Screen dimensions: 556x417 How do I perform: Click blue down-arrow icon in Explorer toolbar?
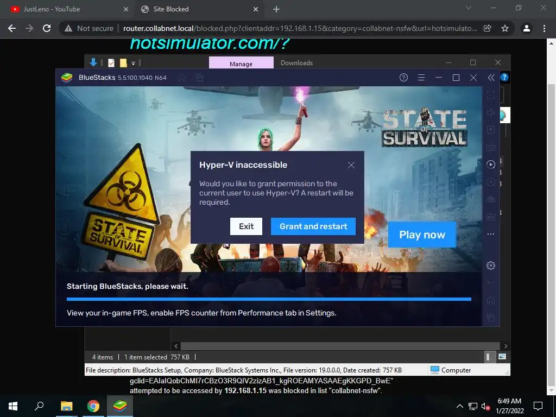coord(93,62)
